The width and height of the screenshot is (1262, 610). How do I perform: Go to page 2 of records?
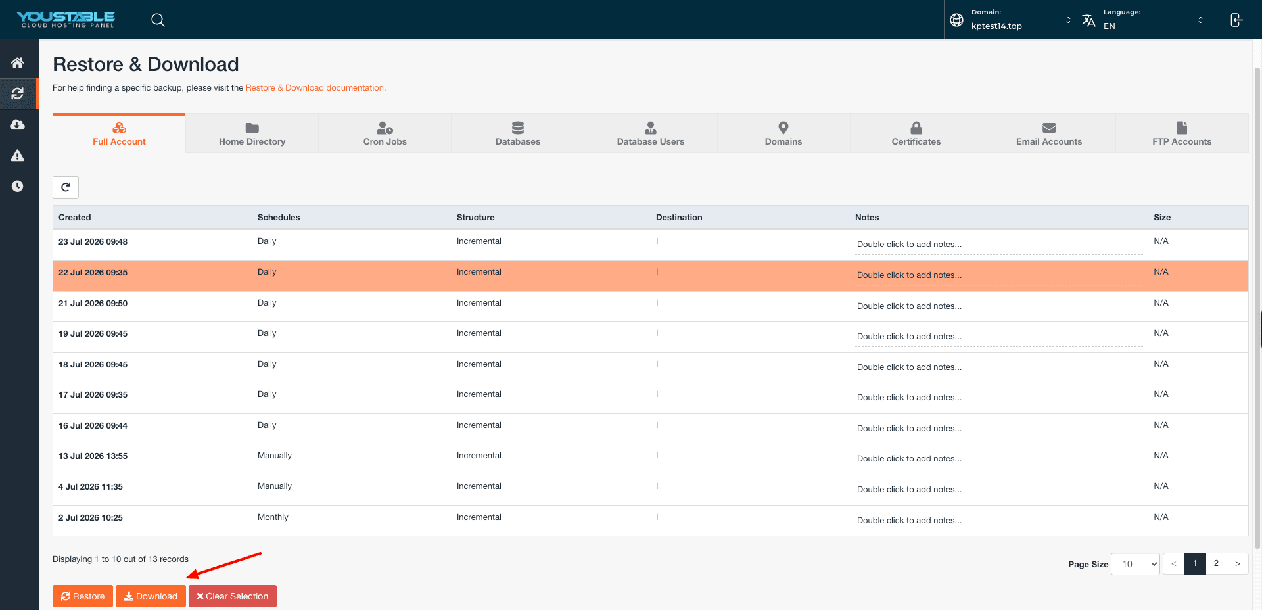point(1216,564)
